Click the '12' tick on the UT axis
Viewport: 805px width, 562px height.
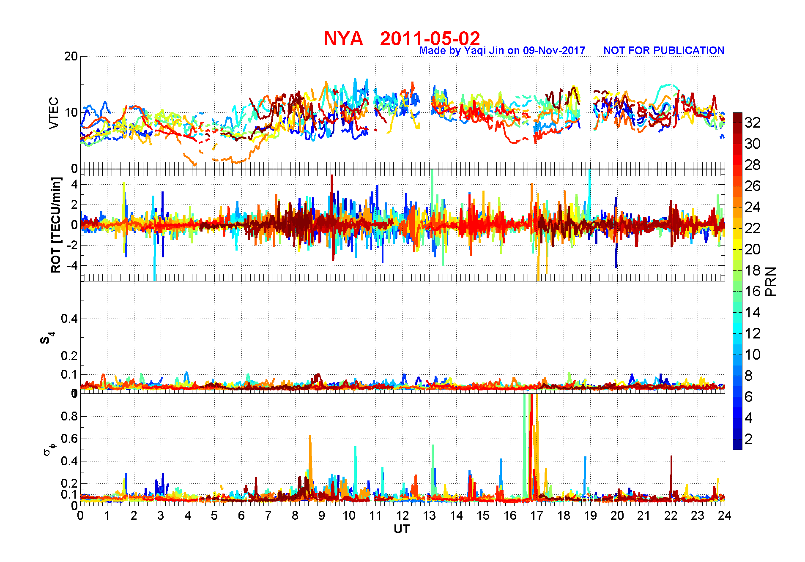click(402, 516)
